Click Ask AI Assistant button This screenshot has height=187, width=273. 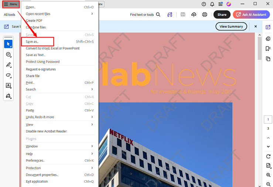251,15
